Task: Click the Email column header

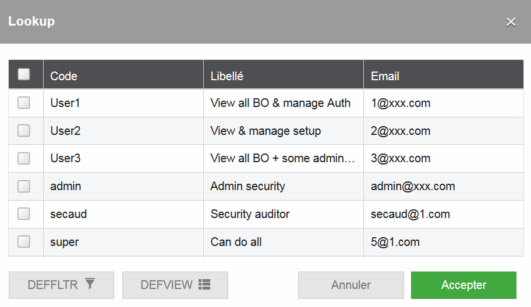Action: click(x=385, y=76)
